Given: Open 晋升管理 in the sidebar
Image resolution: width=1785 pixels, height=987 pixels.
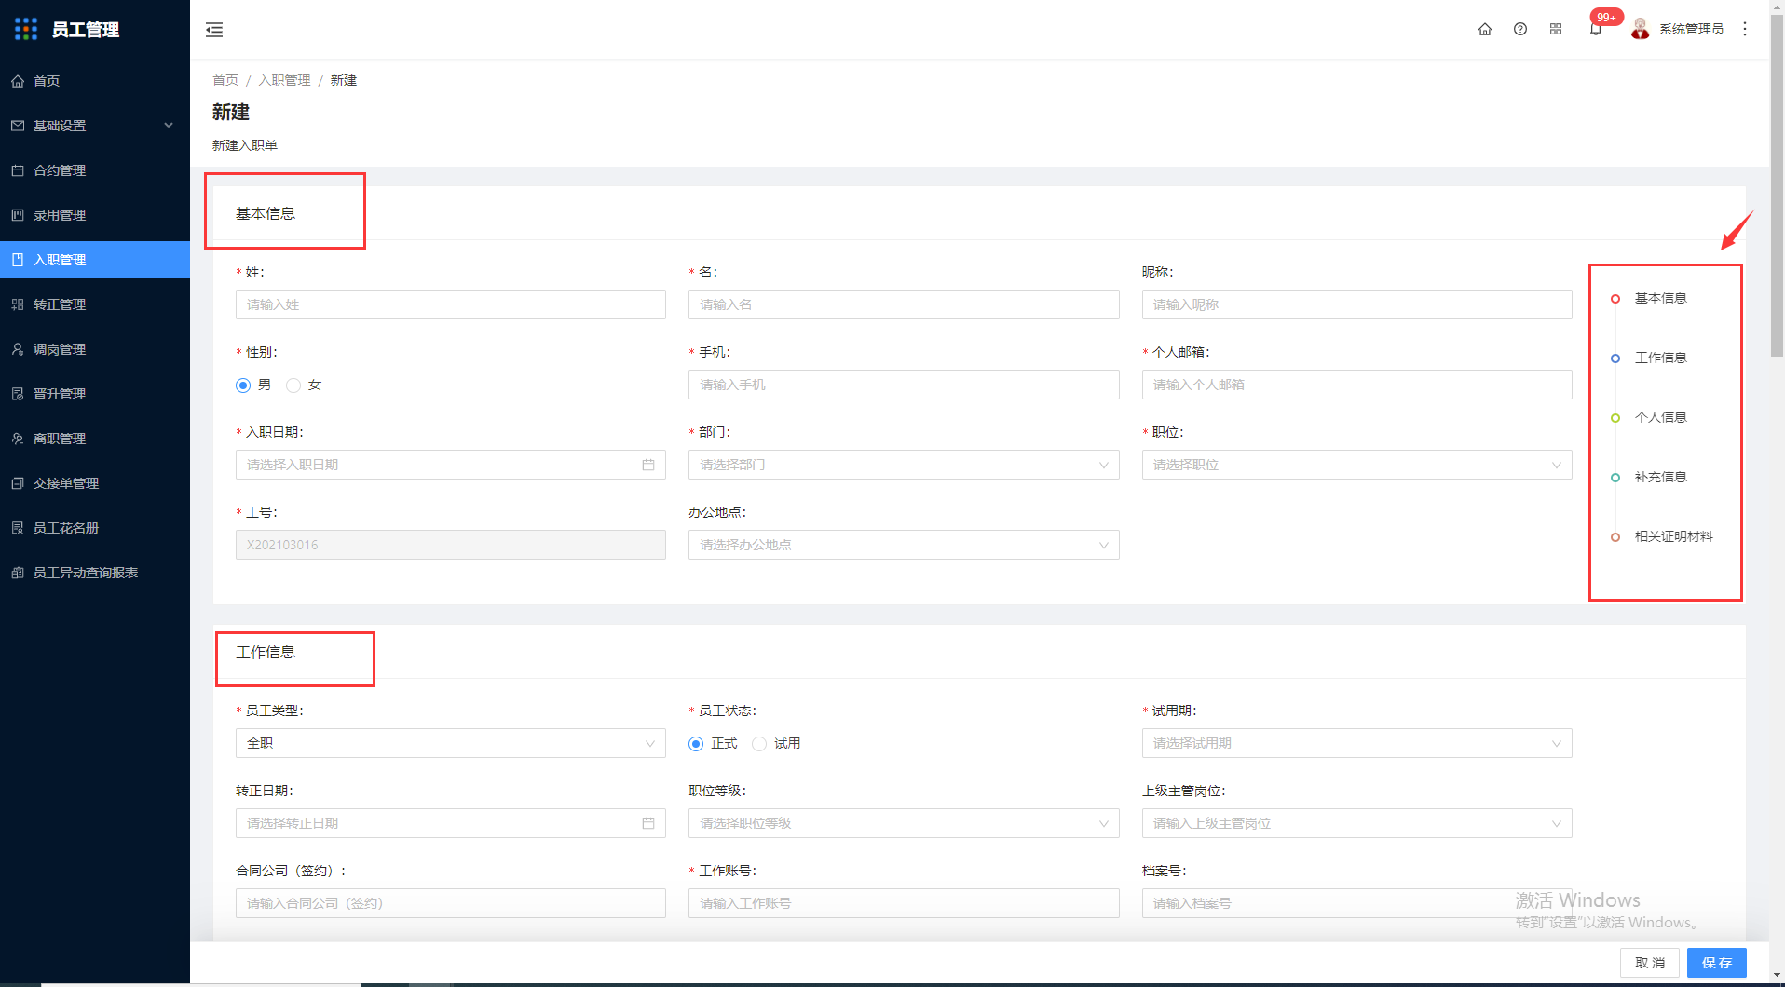Looking at the screenshot, I should click(x=95, y=394).
